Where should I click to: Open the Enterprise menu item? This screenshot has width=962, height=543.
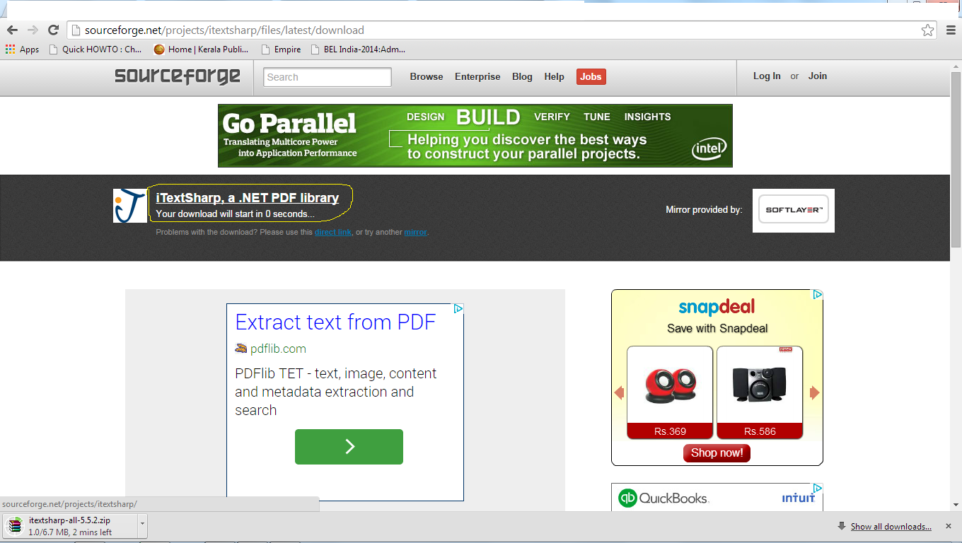[x=477, y=76]
